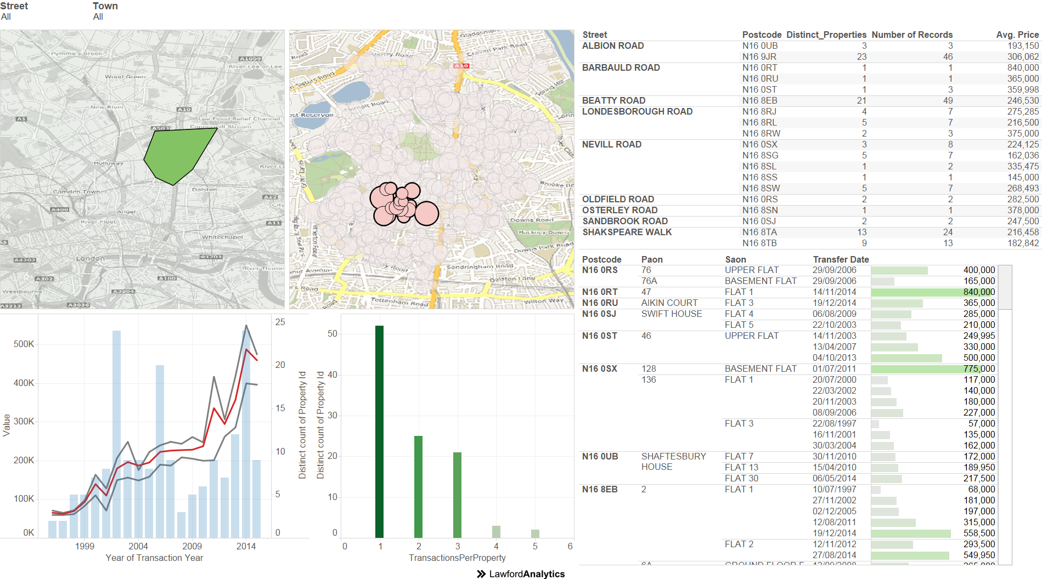The image size is (1042, 579).
Task: Click the largest highlighted pink circle on the map
Action: [426, 214]
